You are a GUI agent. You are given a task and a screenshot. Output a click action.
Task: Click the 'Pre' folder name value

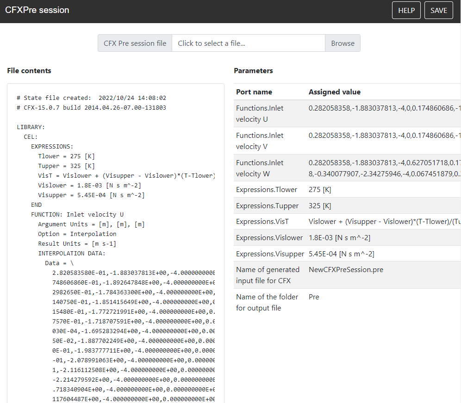[314, 297]
